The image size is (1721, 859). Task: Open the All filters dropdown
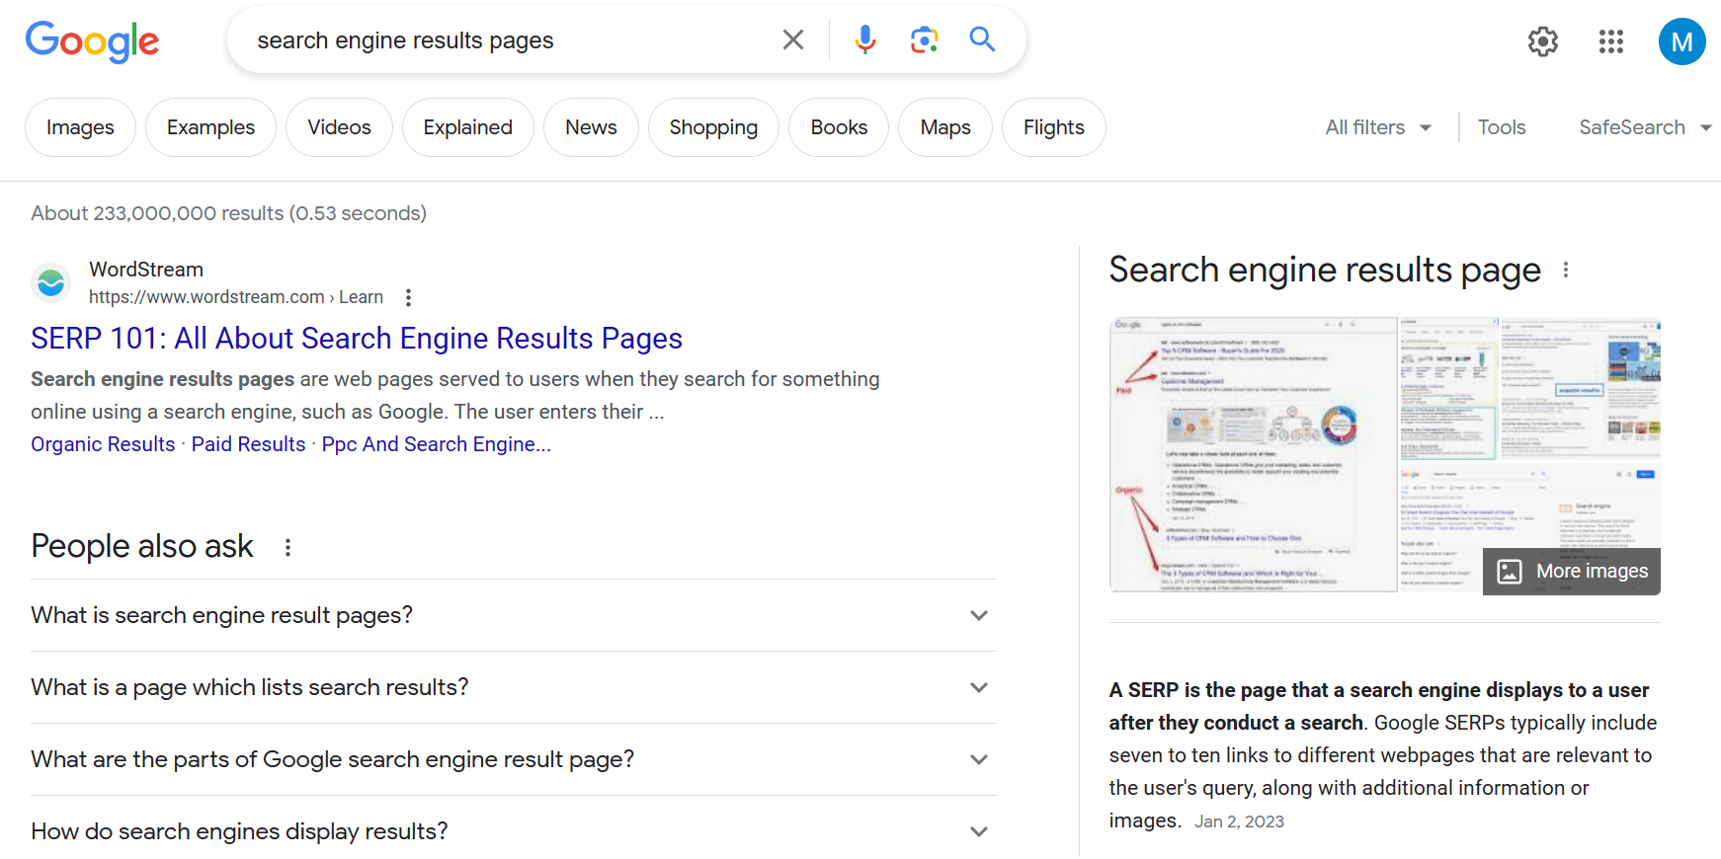pos(1378,127)
